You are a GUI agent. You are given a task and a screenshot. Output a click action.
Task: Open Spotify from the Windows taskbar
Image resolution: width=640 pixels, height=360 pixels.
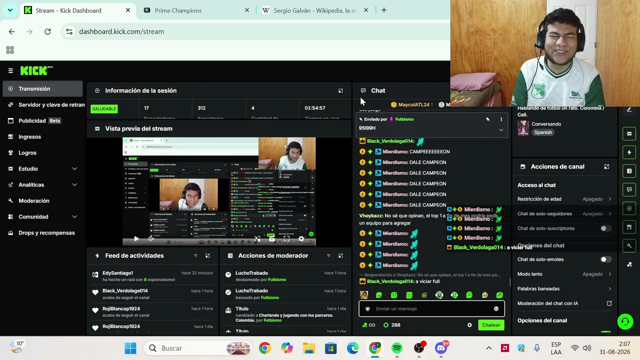pos(397,348)
